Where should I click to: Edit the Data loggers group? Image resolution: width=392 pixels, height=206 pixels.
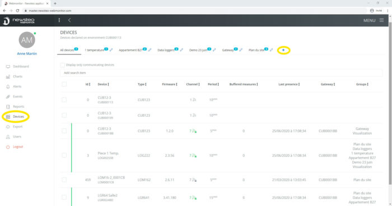click(x=181, y=50)
